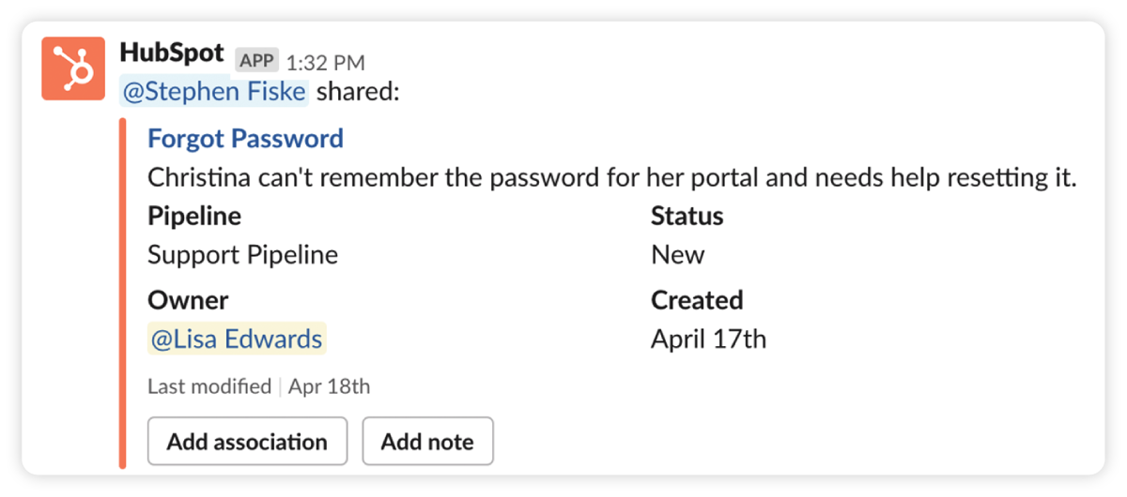The height and width of the screenshot is (497, 1127).
Task: Open the Forgot Password ticket link
Action: (x=245, y=139)
